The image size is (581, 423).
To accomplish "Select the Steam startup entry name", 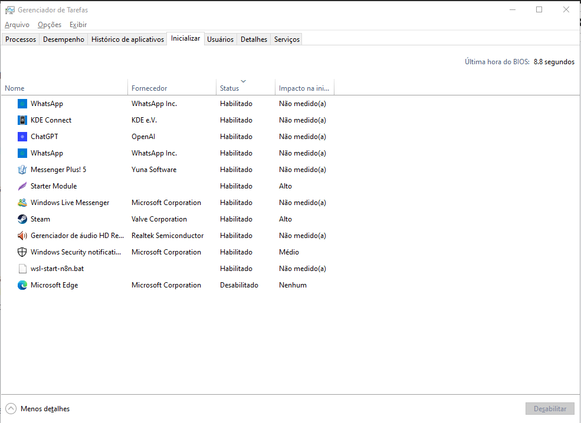I will point(40,219).
